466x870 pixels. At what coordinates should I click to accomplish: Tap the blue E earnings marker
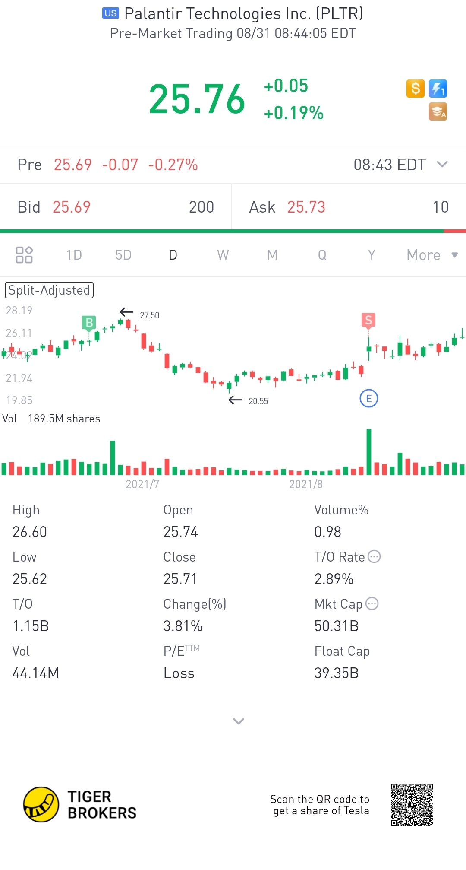click(x=369, y=398)
